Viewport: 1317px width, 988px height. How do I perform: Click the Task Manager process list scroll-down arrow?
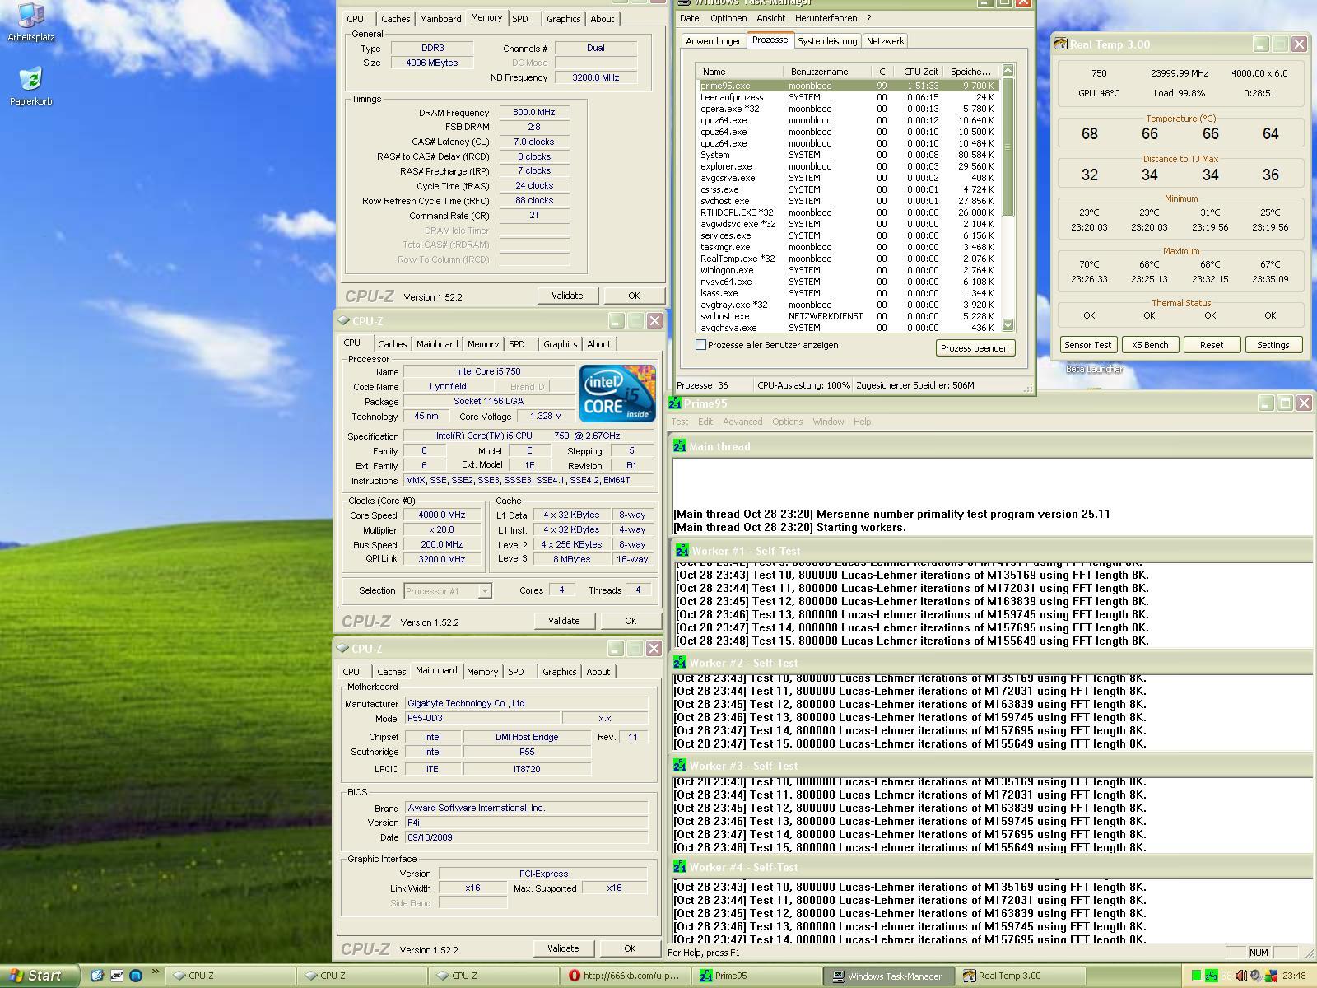(x=1008, y=325)
